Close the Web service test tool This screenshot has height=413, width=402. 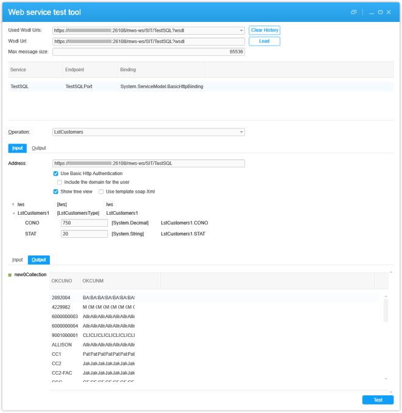pos(390,12)
